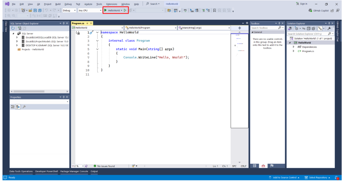Collapse General group in Toolbox
Viewport: 342px width, 181px height.
click(x=253, y=32)
